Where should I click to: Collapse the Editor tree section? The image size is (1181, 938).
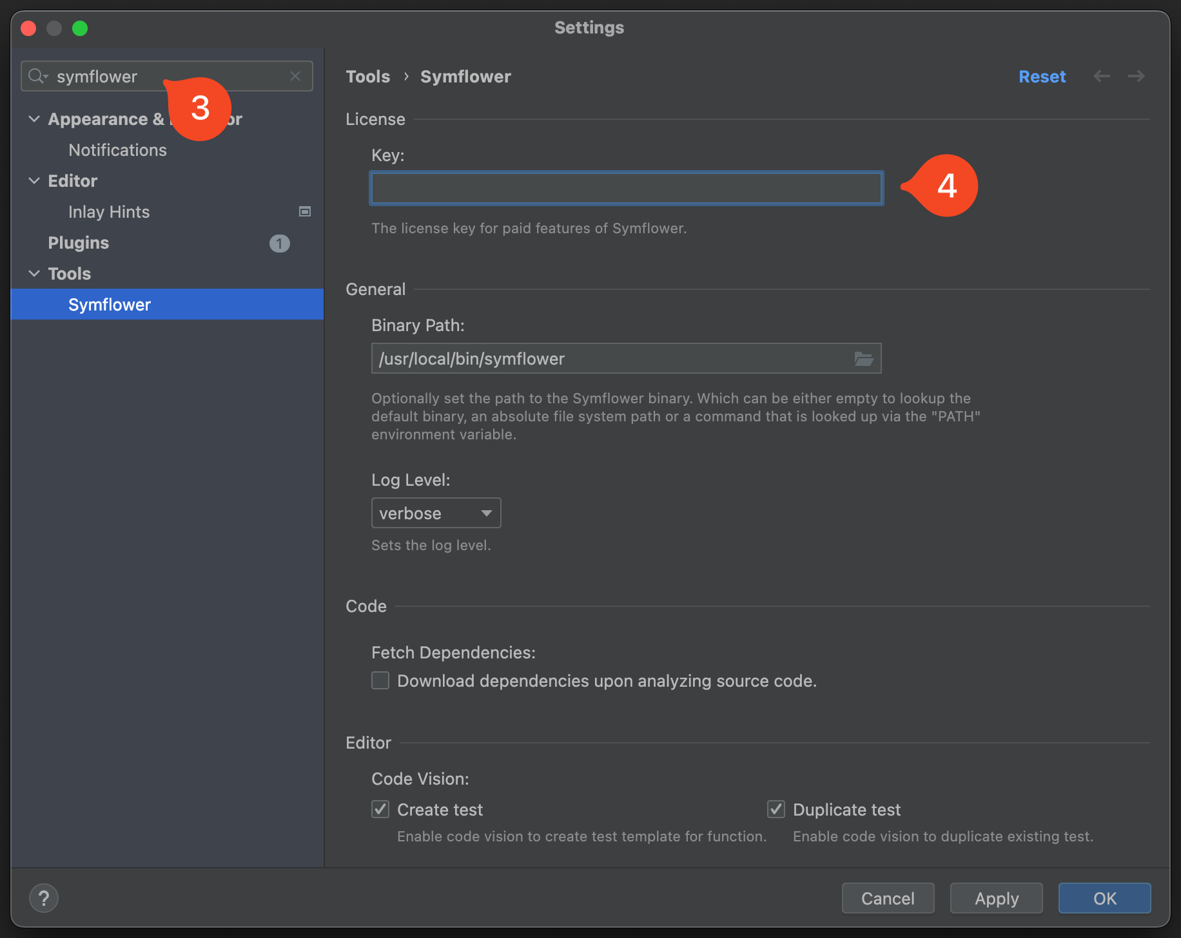point(34,180)
